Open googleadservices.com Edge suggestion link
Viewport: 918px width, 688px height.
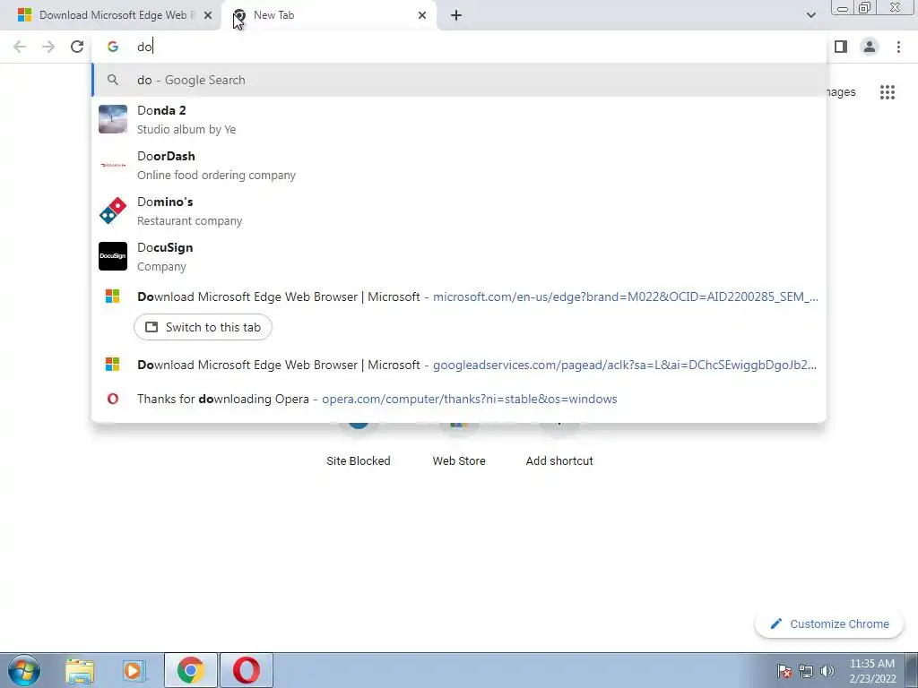click(x=625, y=365)
